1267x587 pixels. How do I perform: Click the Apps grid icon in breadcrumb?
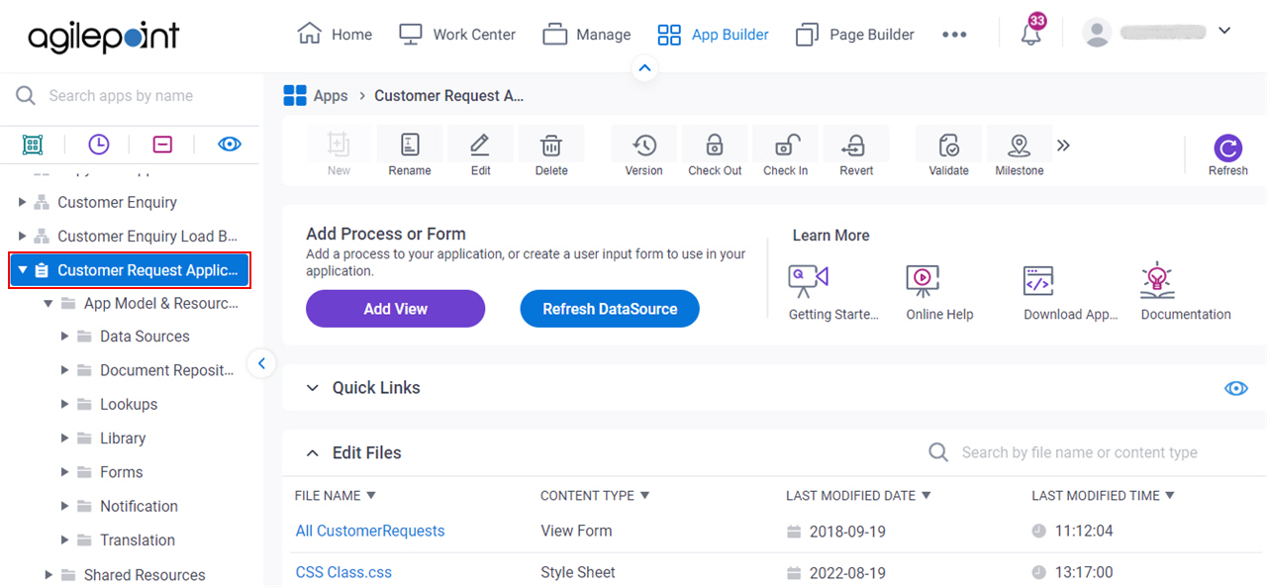pyautogui.click(x=295, y=95)
